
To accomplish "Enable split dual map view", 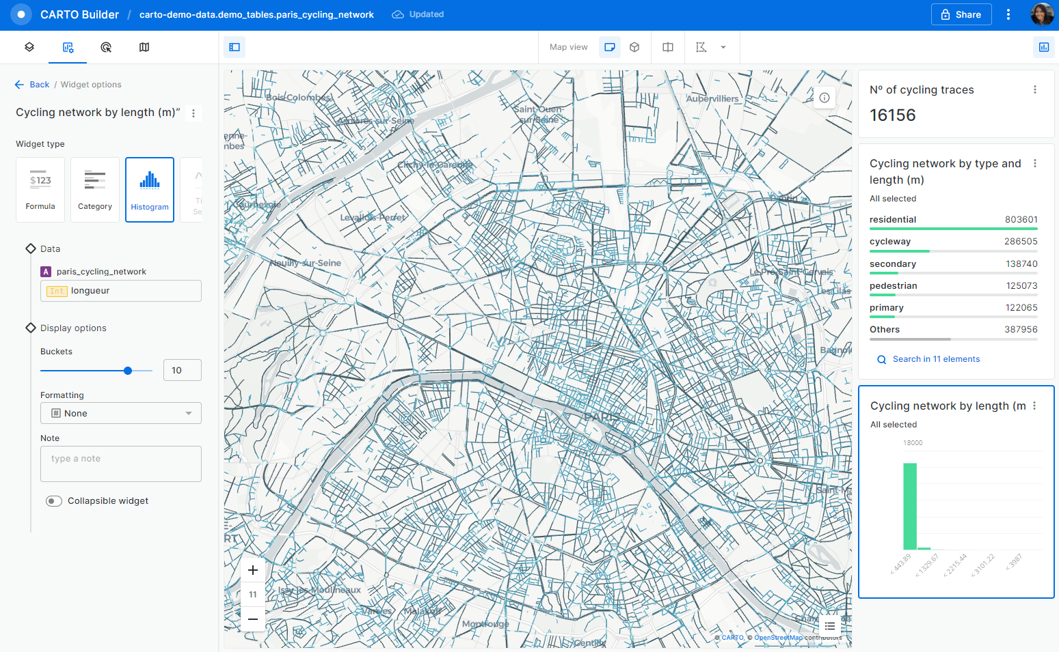I will pos(668,47).
